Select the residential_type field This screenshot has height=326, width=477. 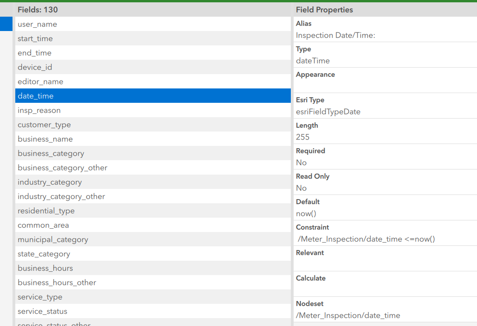tap(46, 211)
